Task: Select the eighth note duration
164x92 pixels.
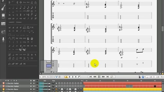Action: pos(20,8)
